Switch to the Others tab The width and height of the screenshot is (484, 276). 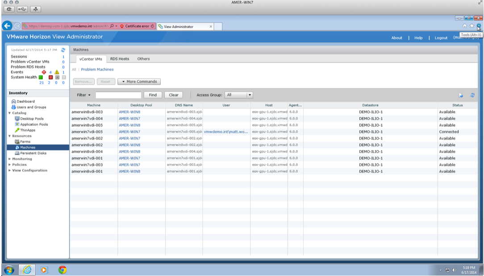143,59
